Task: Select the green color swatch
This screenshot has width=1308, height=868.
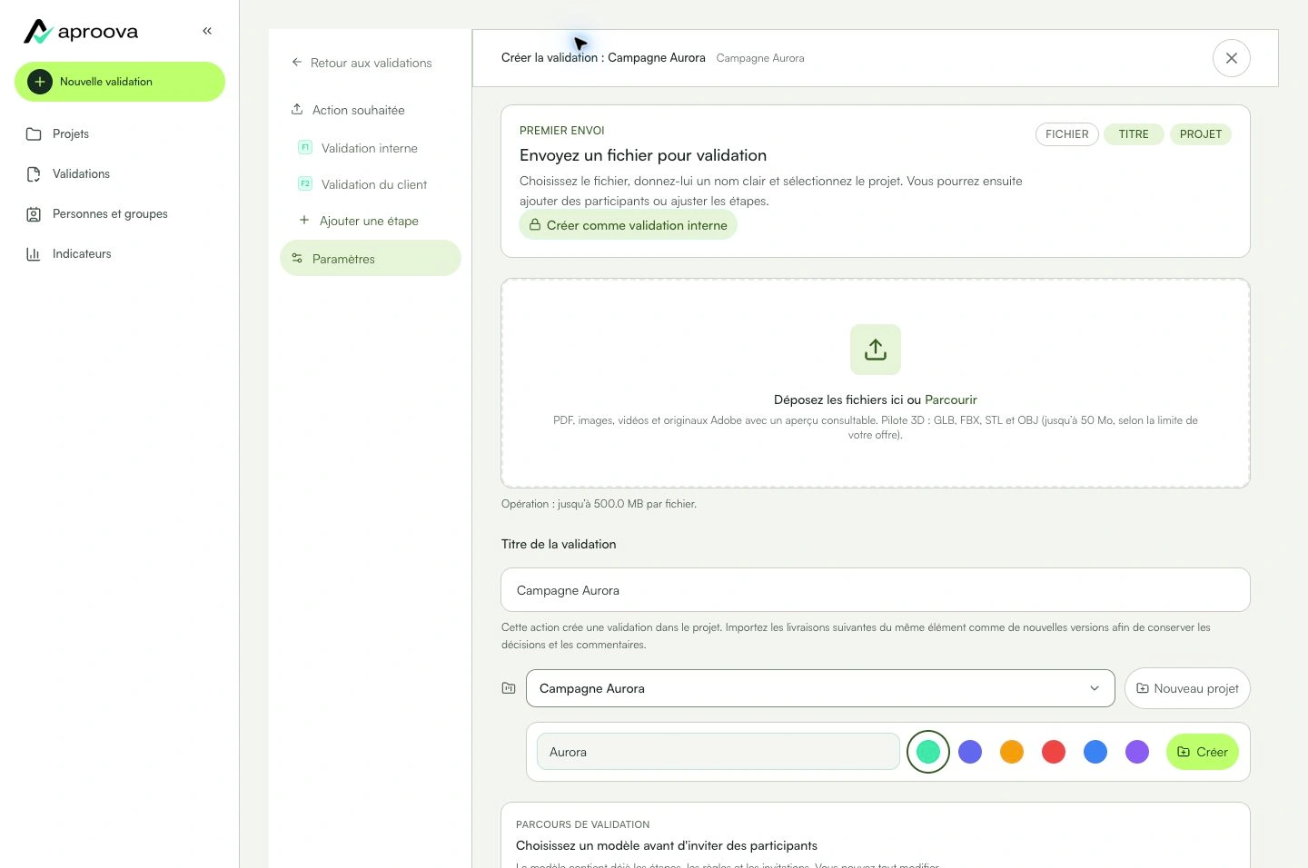Action: [928, 752]
